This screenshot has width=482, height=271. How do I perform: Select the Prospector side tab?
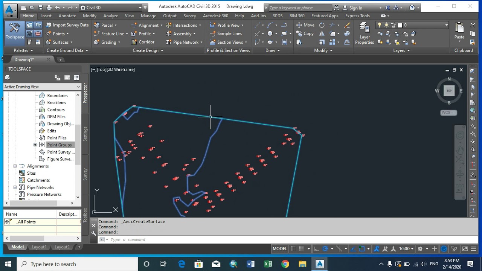(85, 93)
